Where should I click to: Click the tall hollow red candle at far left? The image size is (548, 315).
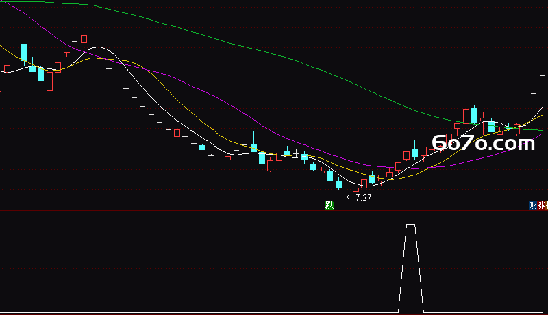coord(49,81)
